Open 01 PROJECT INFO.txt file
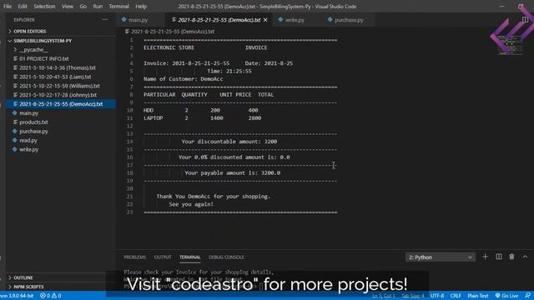534x300 pixels. [x=44, y=59]
